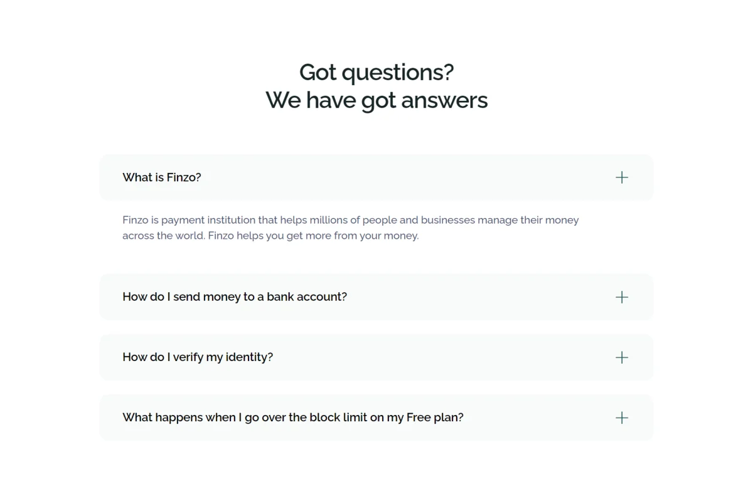The height and width of the screenshot is (504, 753).
Task: Select the What is Finzo? question title text
Action: (x=162, y=177)
